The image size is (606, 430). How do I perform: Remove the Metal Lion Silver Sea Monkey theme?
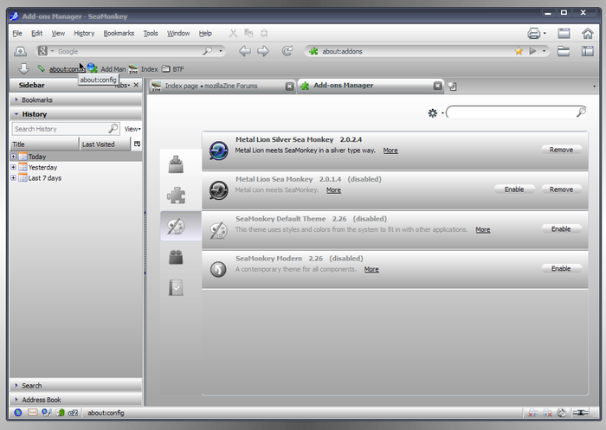point(561,150)
